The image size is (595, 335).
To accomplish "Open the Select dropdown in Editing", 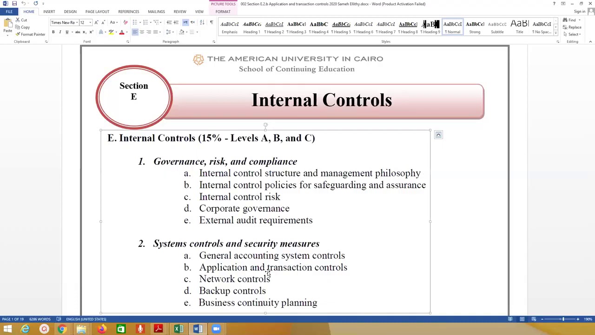I will click(x=572, y=34).
